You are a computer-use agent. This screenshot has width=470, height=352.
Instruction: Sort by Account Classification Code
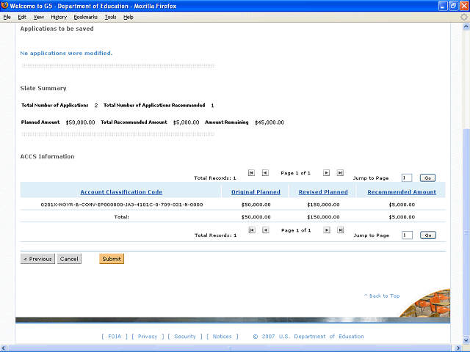tap(121, 192)
